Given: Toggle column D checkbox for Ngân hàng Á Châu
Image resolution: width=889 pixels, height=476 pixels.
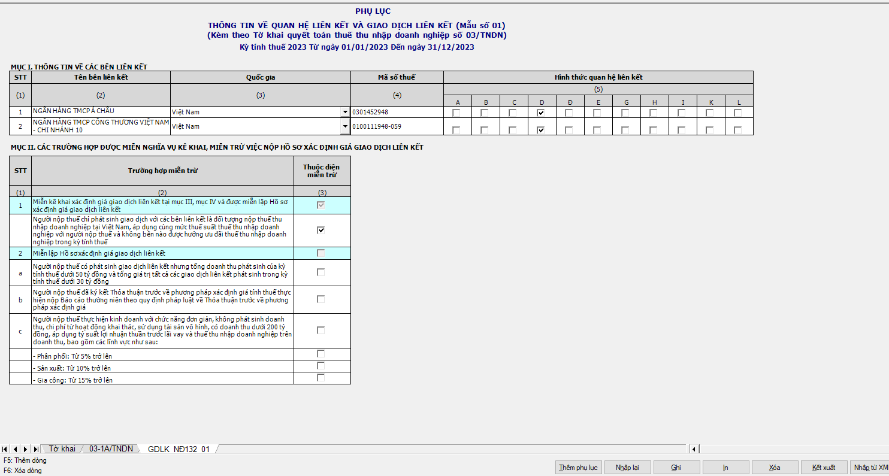Looking at the screenshot, I should 541,113.
